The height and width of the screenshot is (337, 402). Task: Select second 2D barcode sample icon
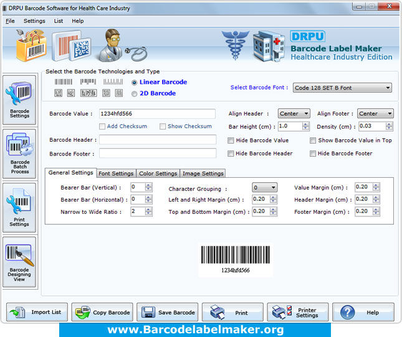point(71,93)
